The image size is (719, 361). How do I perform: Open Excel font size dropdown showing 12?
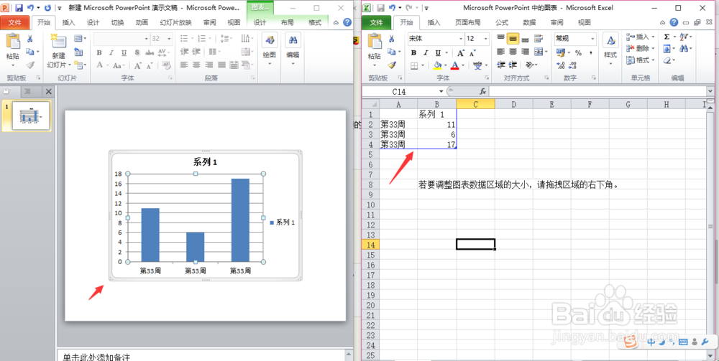point(485,39)
